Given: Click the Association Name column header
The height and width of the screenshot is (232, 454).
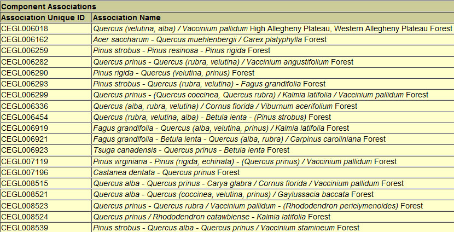Looking at the screenshot, I should click(126, 18).
